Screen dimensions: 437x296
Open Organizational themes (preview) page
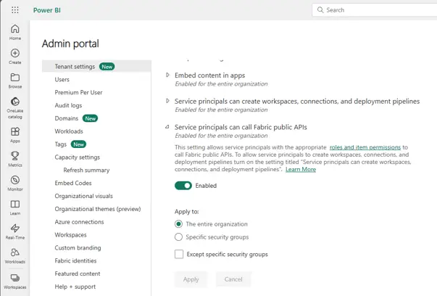tap(96, 209)
